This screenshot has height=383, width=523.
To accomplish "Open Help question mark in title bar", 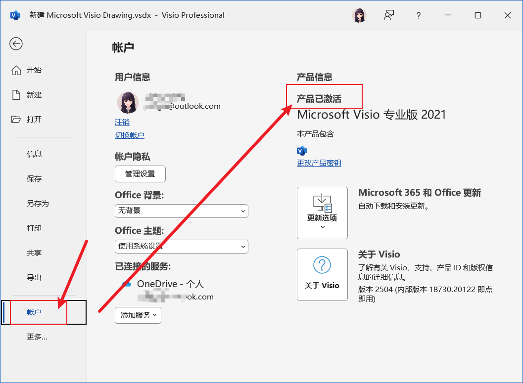I will pyautogui.click(x=418, y=15).
